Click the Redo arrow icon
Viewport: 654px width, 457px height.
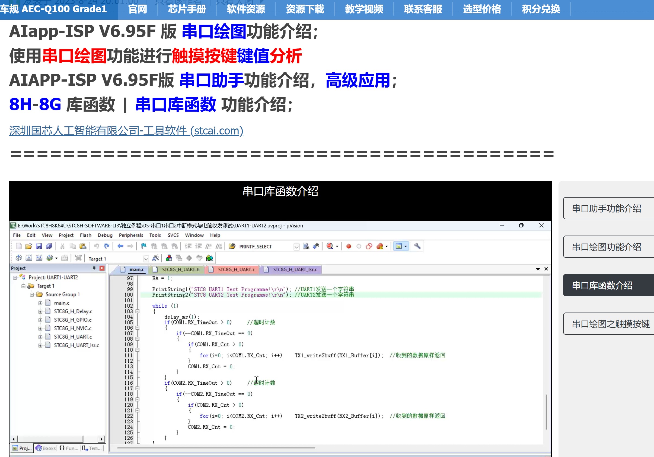click(x=107, y=246)
